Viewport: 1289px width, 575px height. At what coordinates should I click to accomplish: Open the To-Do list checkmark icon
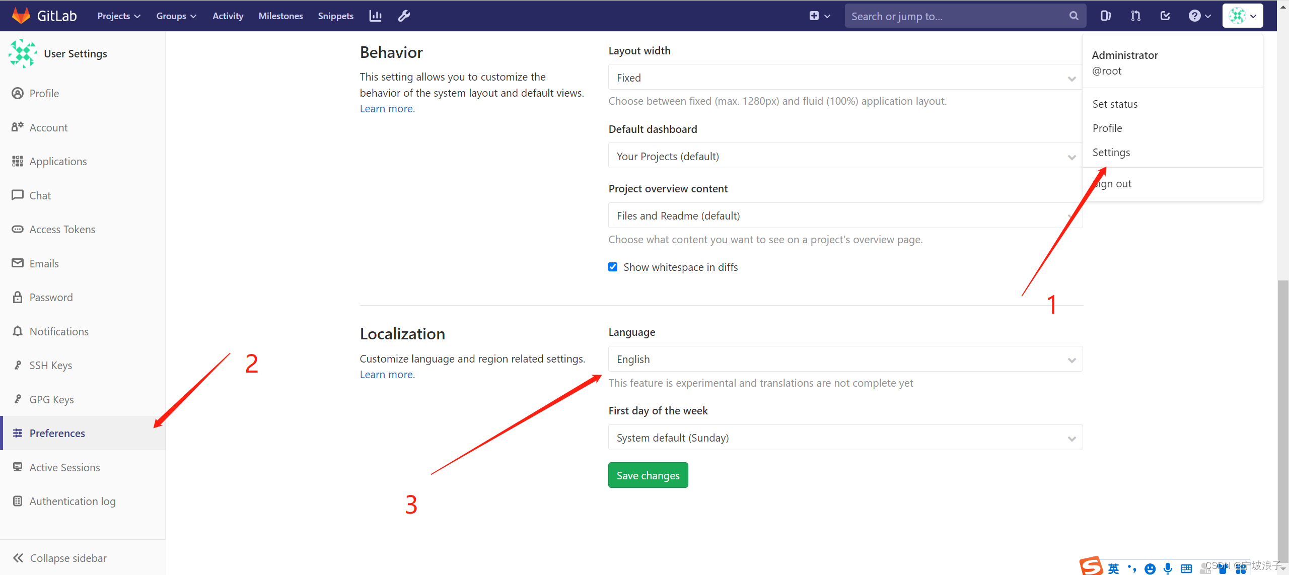[1165, 16]
